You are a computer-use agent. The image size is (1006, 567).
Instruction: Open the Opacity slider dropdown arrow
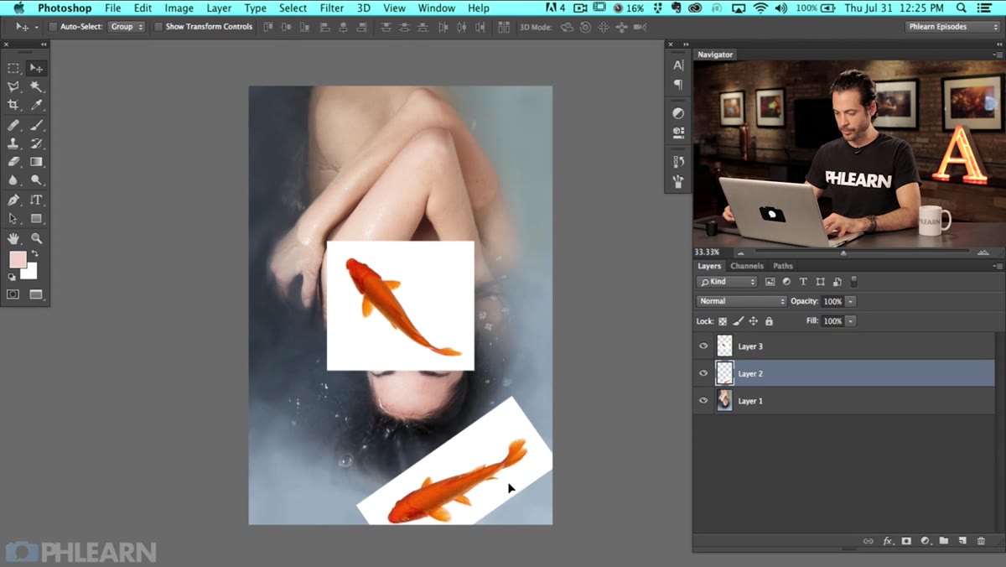point(850,301)
